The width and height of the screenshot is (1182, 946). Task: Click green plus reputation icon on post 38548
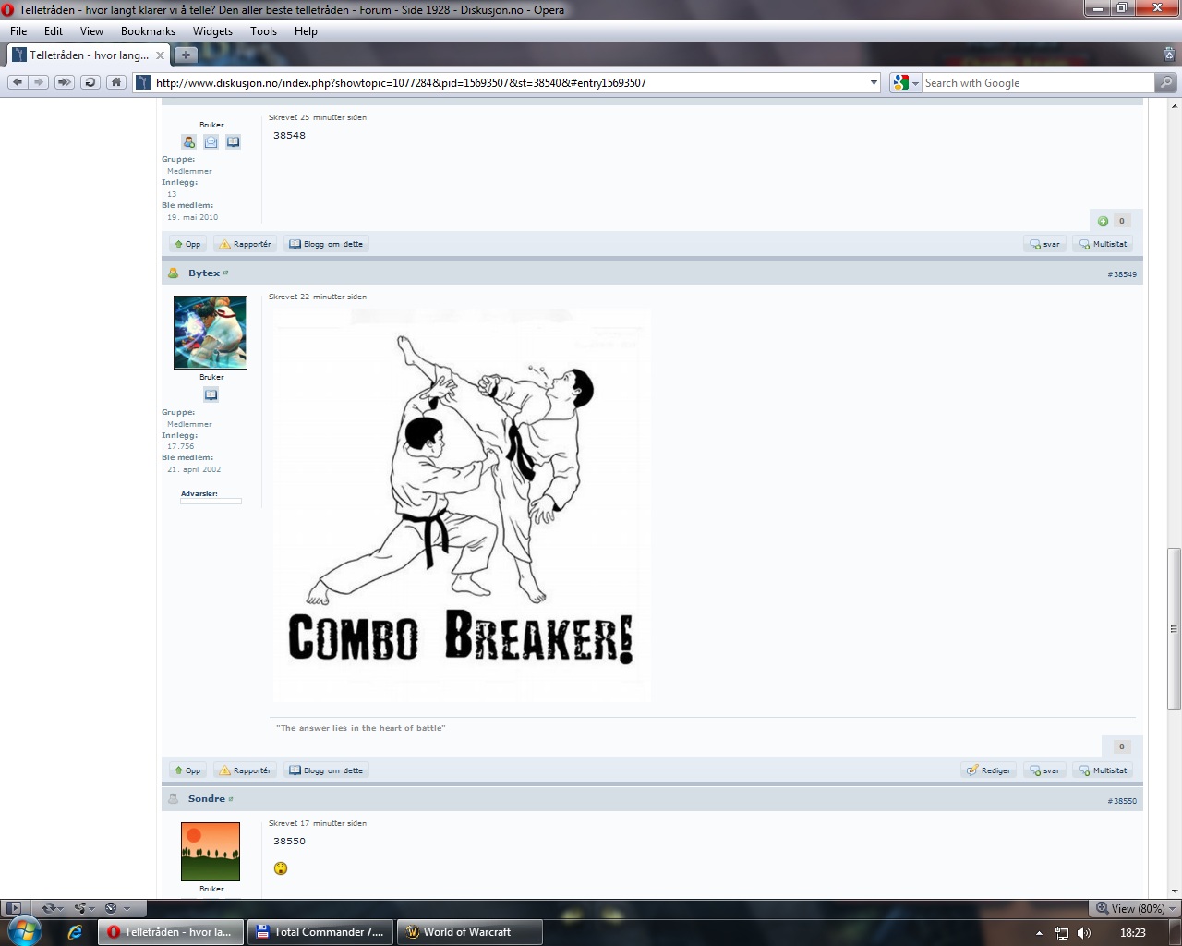[1103, 221]
